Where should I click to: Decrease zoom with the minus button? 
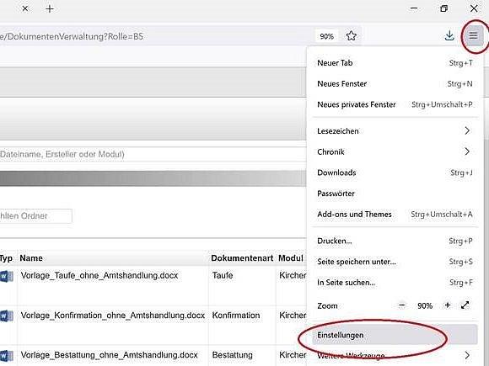tap(402, 305)
